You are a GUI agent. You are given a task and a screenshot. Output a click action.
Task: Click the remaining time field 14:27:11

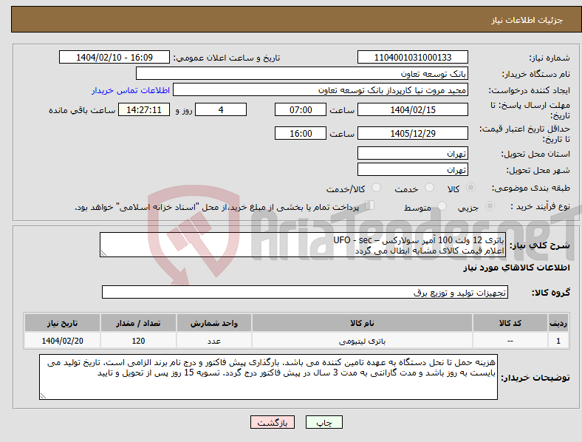click(144, 110)
